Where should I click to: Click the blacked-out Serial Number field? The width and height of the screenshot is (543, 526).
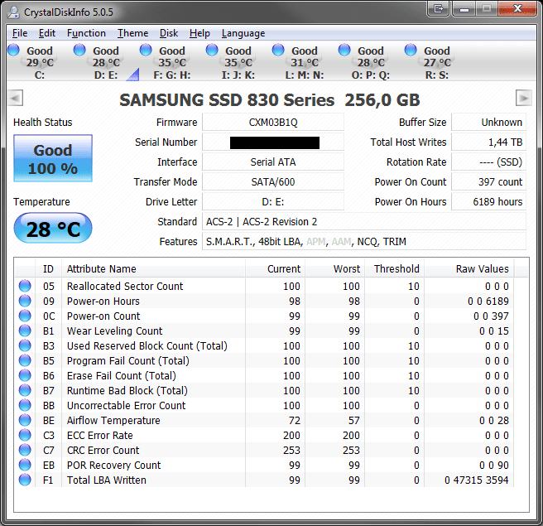pyautogui.click(x=273, y=142)
